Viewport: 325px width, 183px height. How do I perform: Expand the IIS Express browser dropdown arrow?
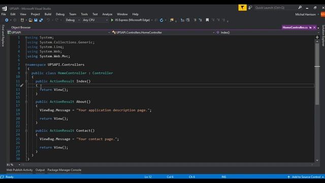click(x=152, y=20)
